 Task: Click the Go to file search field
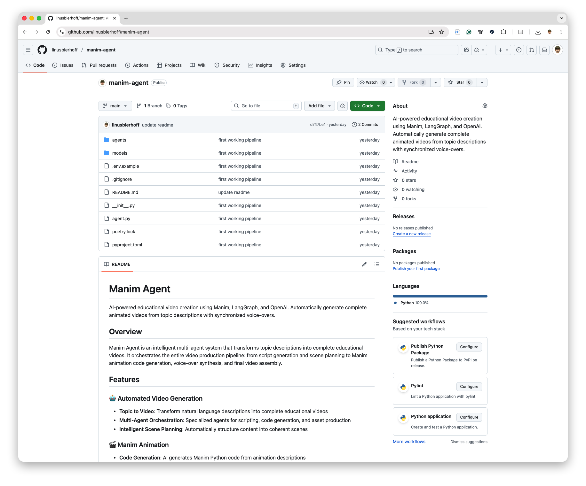pyautogui.click(x=265, y=106)
